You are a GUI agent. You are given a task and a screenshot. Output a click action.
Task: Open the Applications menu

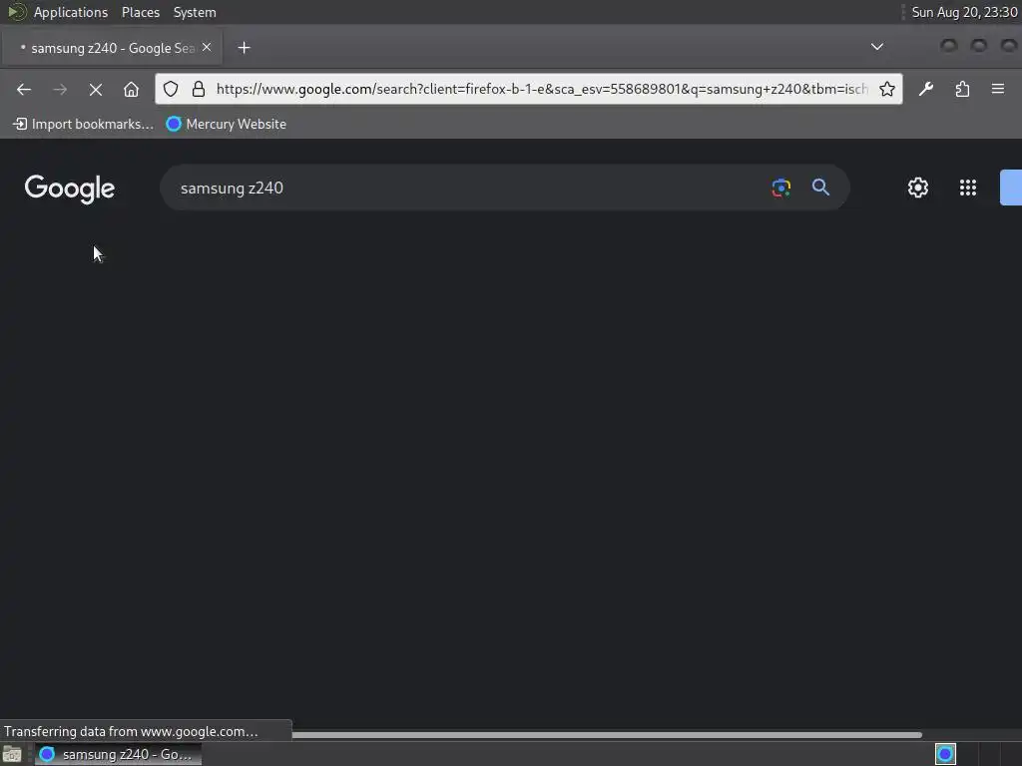[71, 12]
